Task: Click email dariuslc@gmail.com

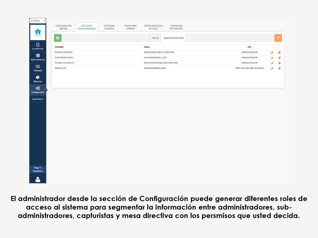Action: [155, 68]
